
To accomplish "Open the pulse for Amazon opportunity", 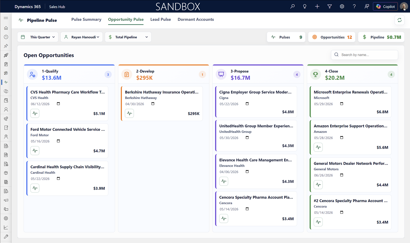I will 318,147.
